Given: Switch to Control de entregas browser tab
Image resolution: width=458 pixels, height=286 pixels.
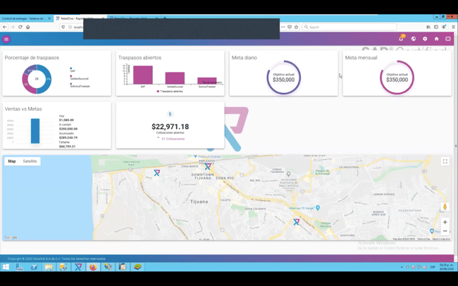Looking at the screenshot, I should (25, 18).
